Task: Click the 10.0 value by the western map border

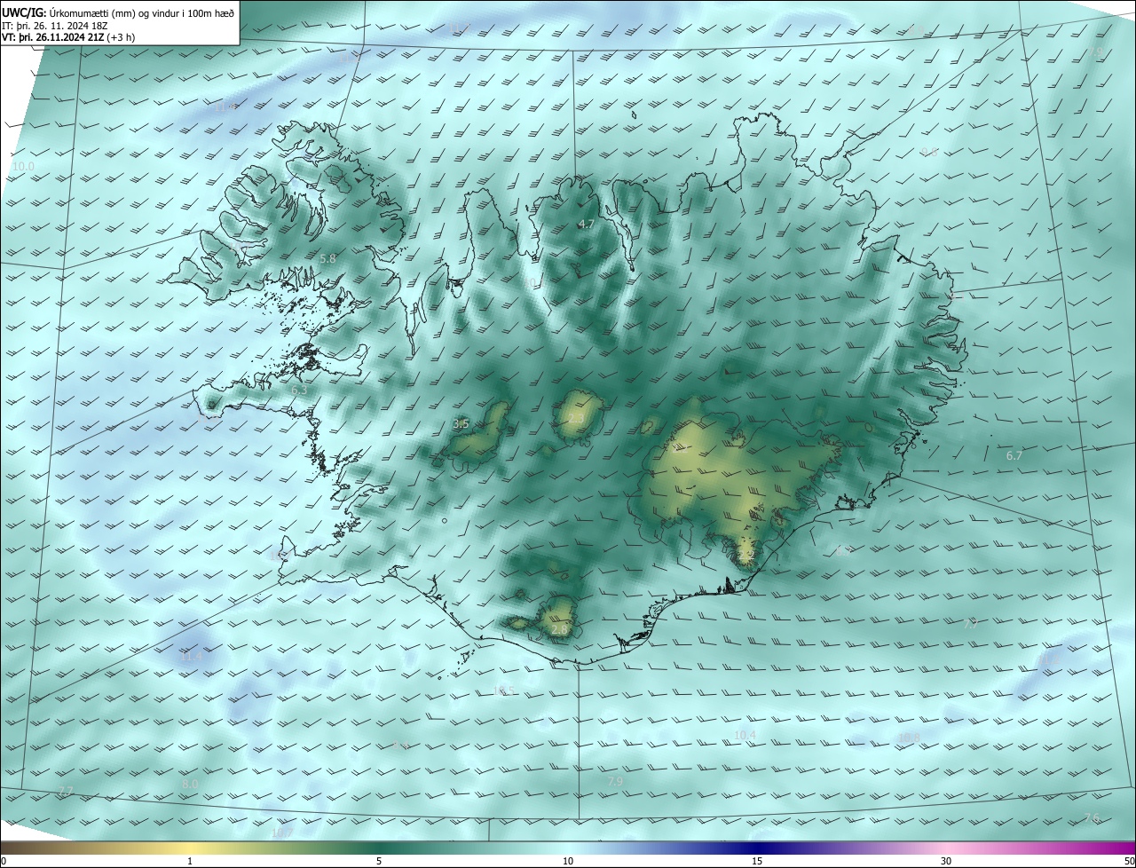Action: click(x=22, y=167)
